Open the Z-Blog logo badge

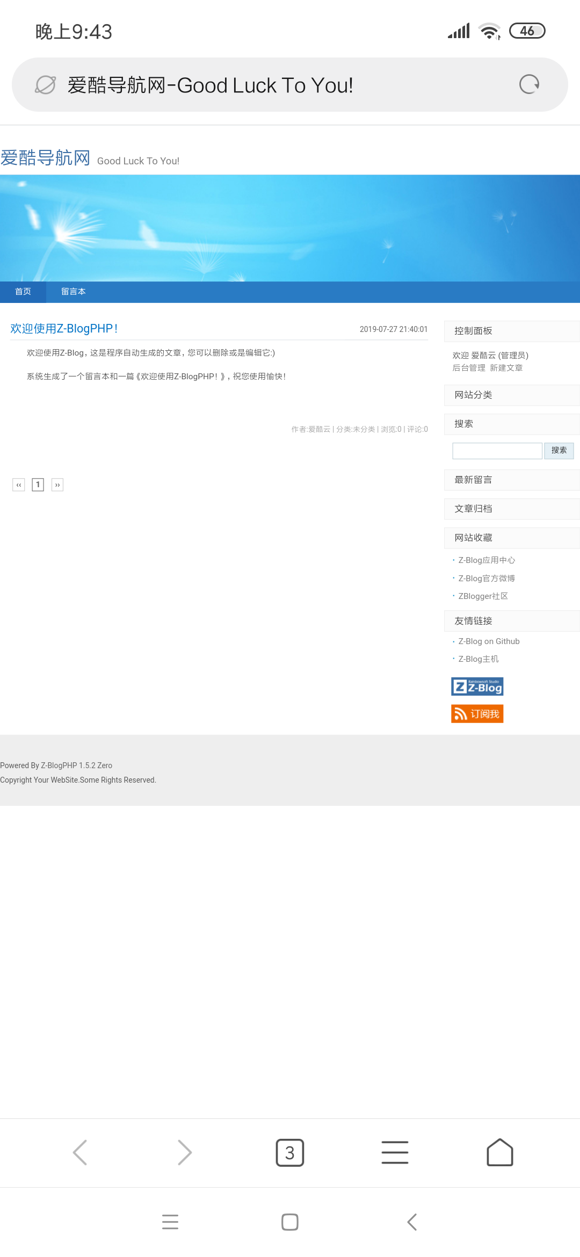tap(477, 687)
